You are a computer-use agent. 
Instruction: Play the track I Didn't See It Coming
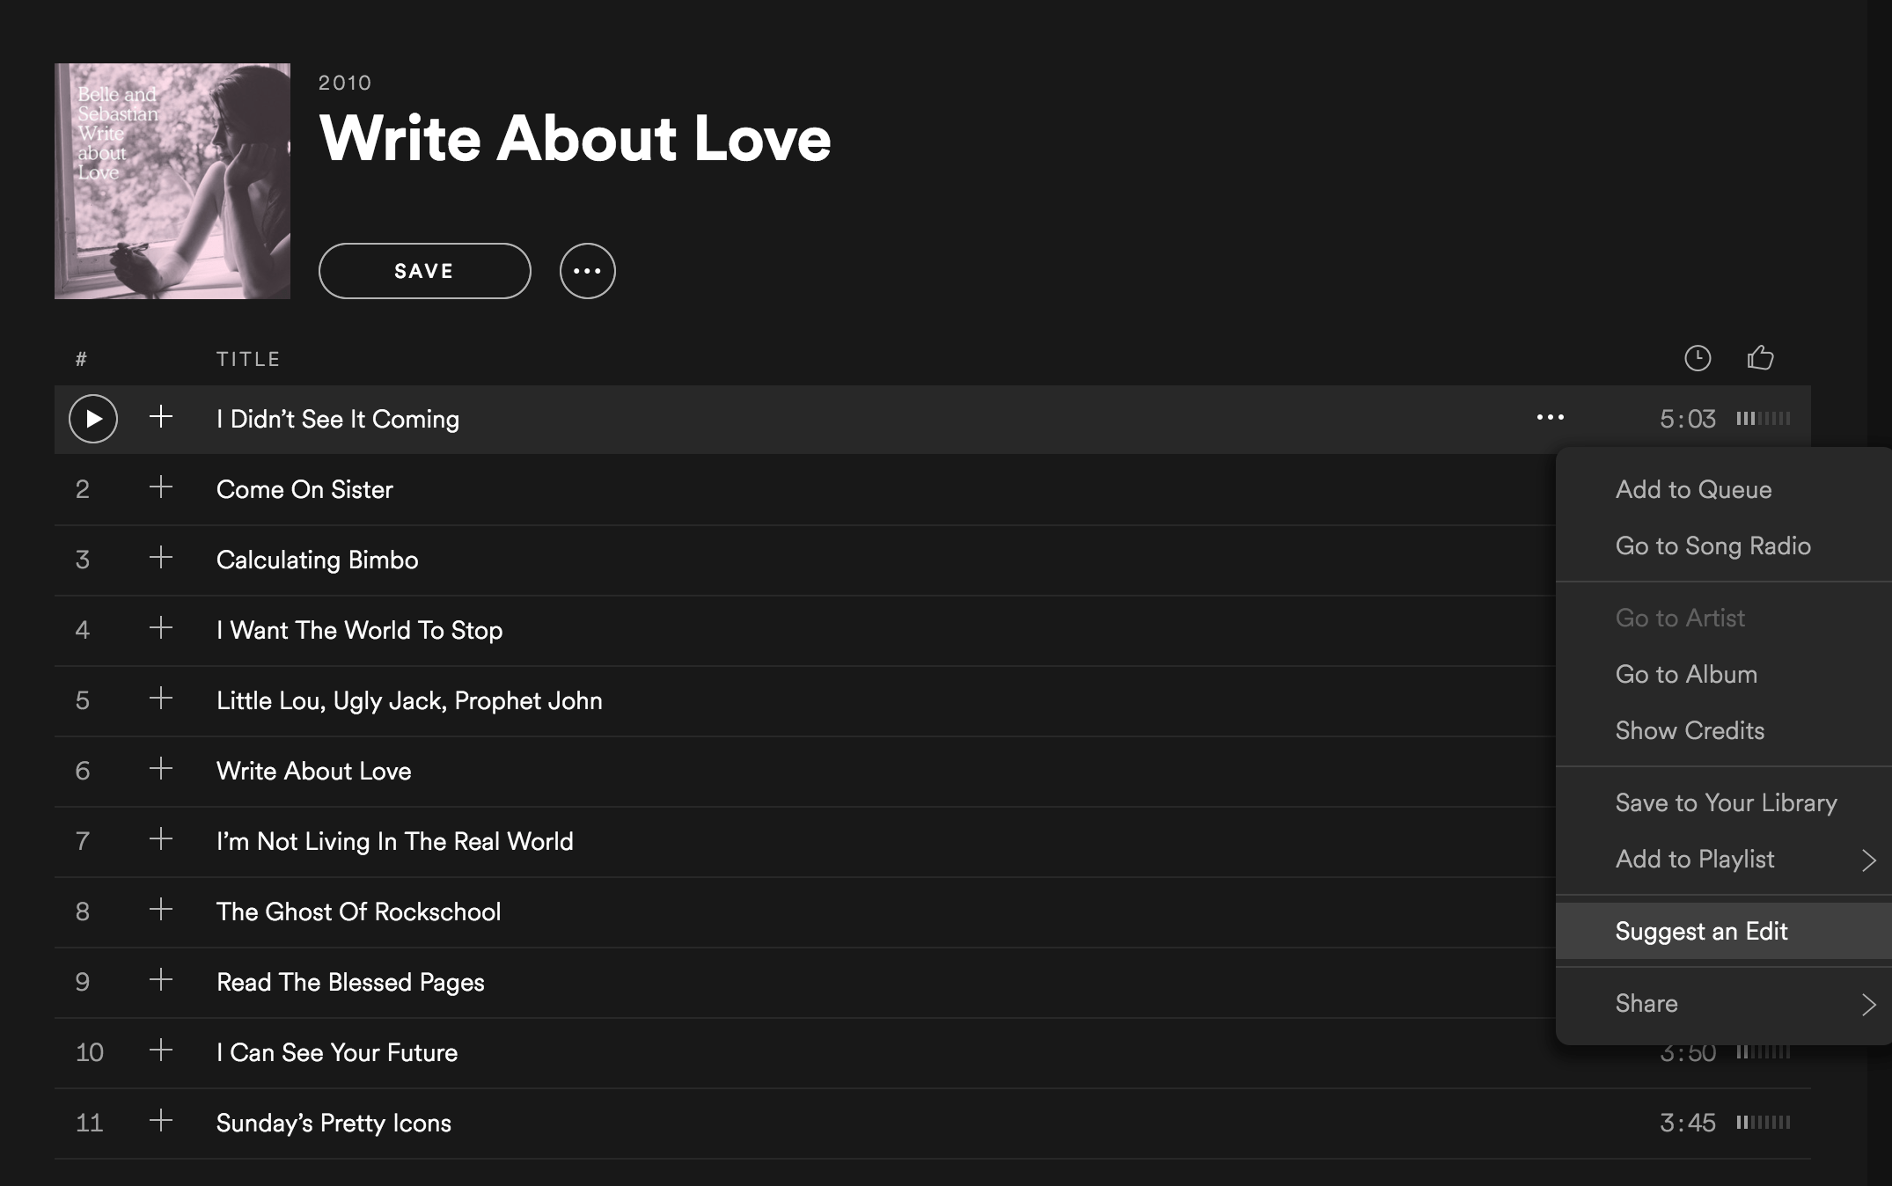[93, 419]
